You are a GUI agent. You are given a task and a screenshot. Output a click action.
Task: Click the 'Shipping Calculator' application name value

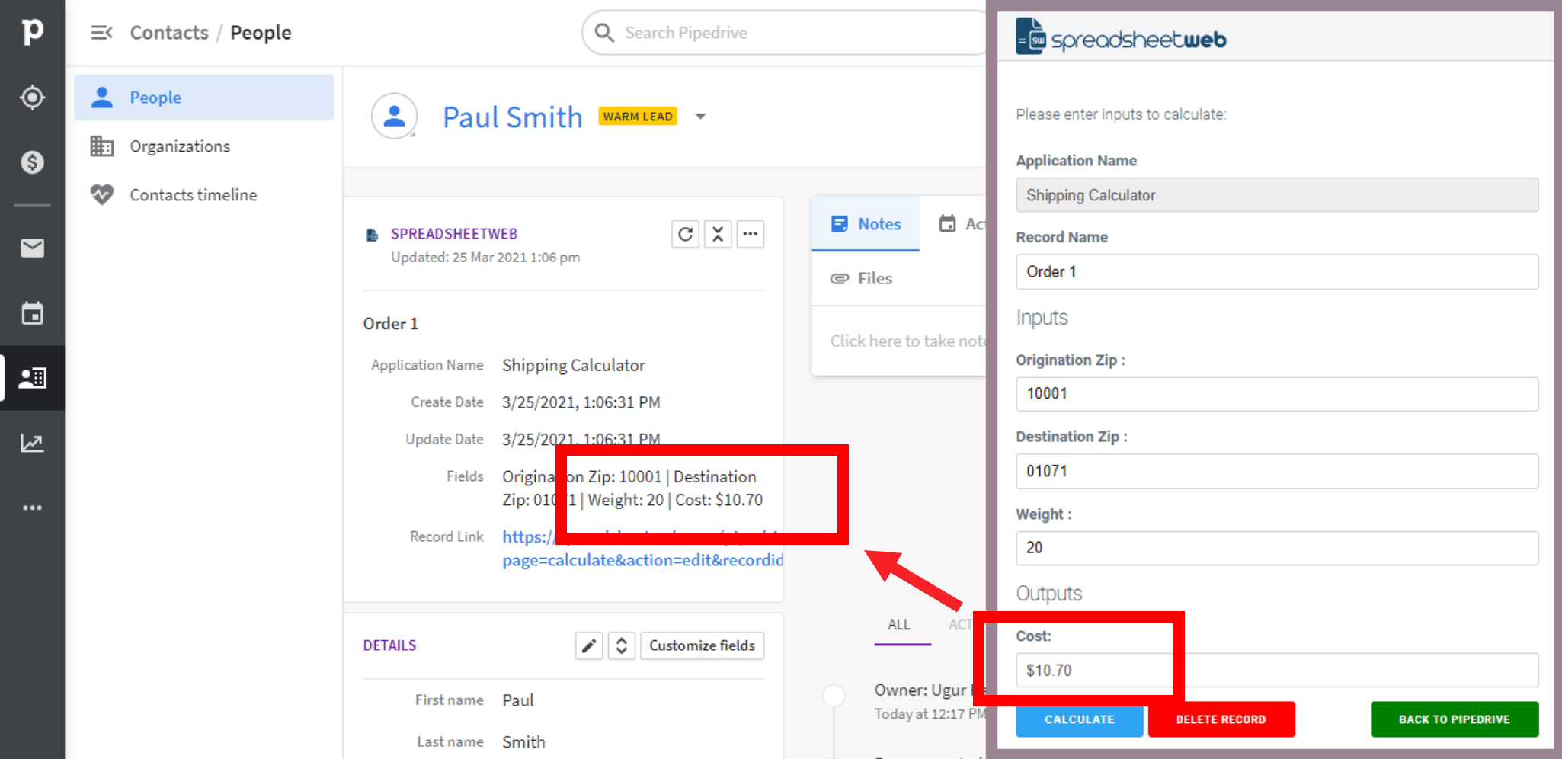(x=574, y=366)
